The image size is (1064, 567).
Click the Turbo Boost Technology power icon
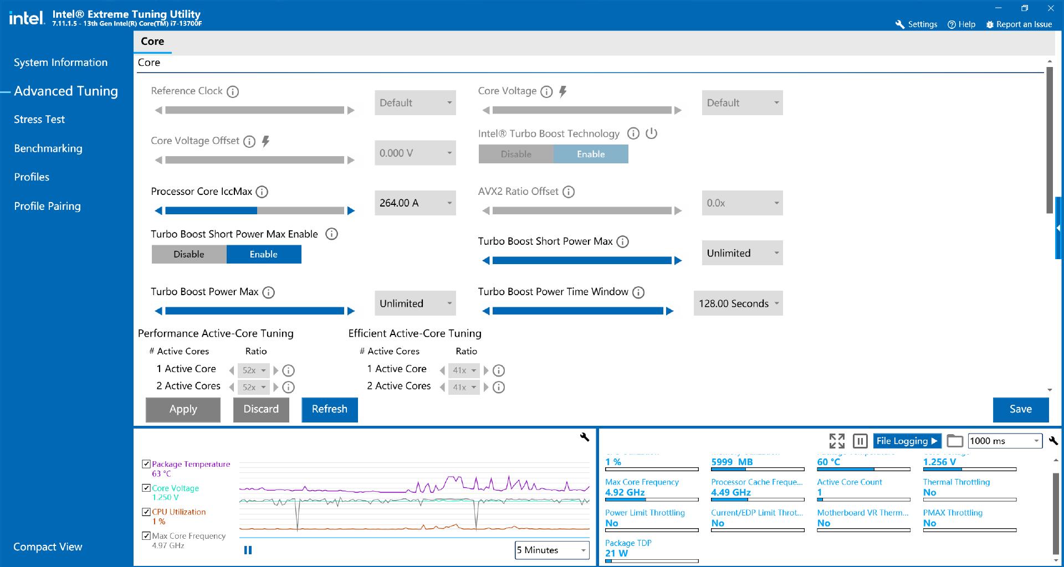click(x=652, y=133)
